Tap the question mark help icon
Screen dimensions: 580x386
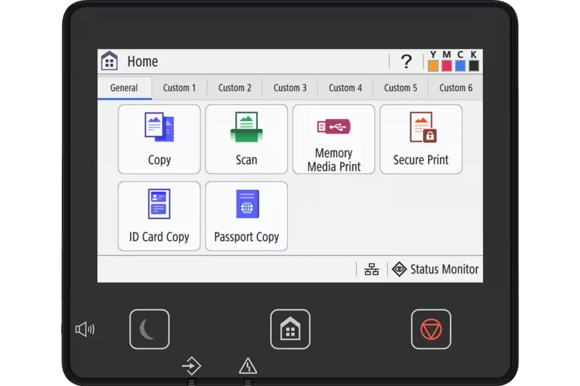406,62
